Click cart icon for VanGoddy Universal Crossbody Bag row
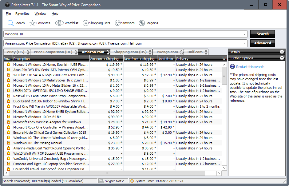The height and width of the screenshot is (186, 289). tap(9, 159)
